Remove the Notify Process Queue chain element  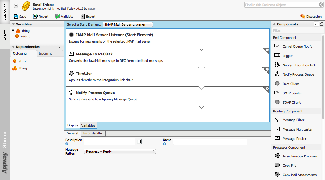[267, 89]
